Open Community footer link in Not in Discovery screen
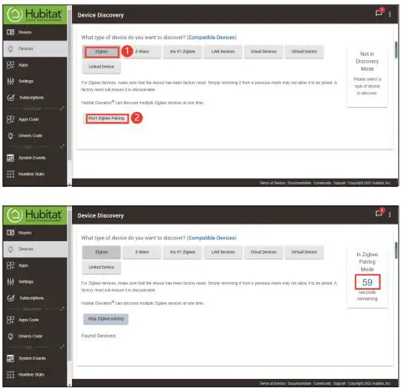The image size is (403, 389). pyautogui.click(x=322, y=184)
